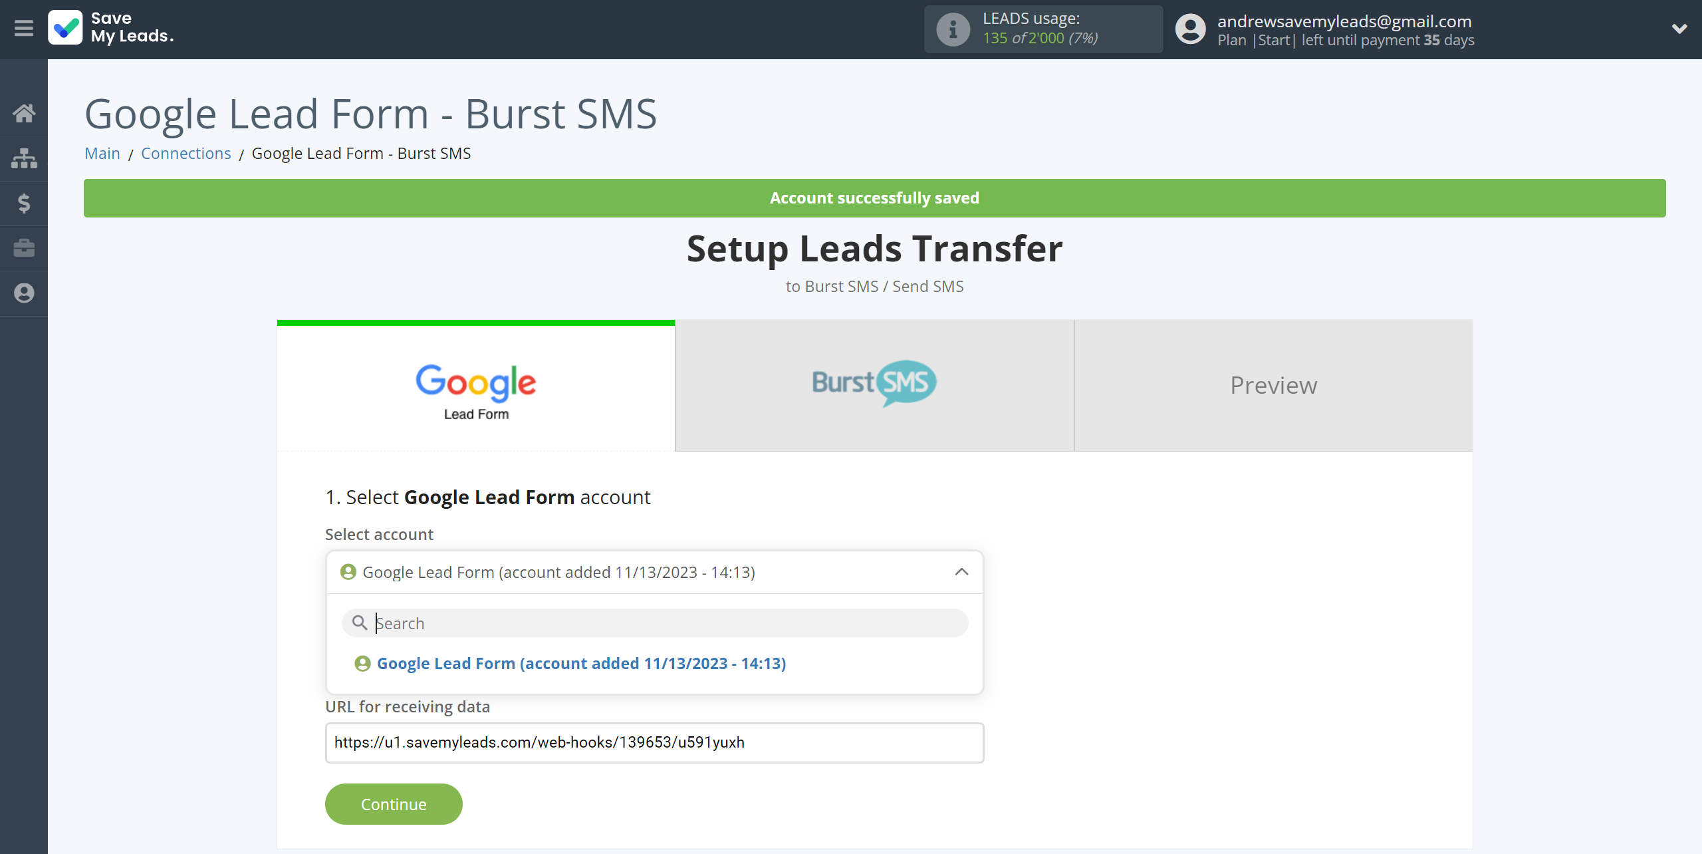Image resolution: width=1702 pixels, height=854 pixels.
Task: Click the webhook URL input field
Action: click(x=654, y=743)
